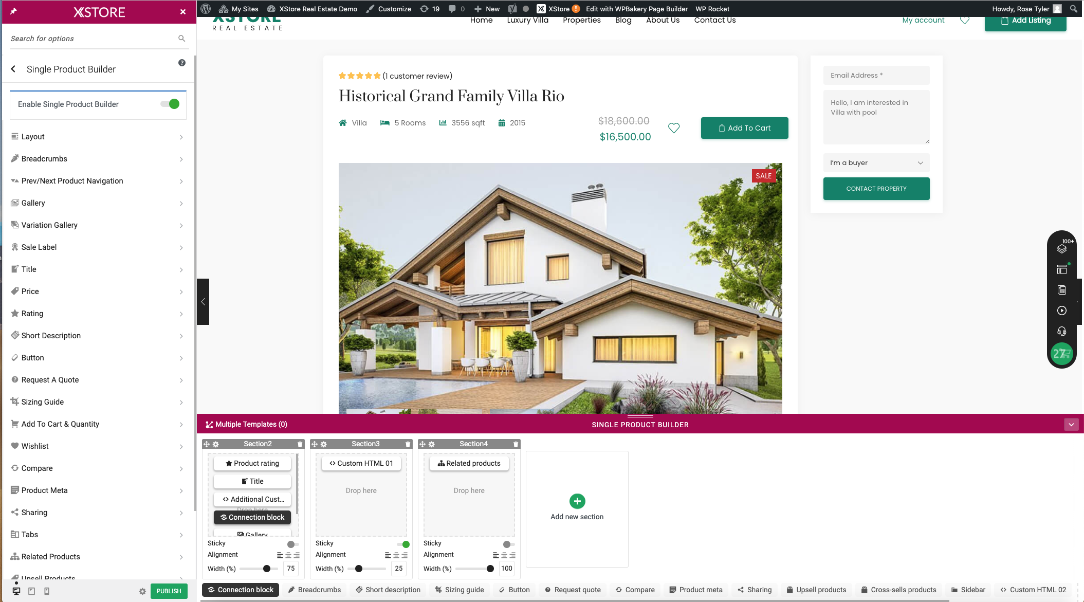Open Section3 settings gear icon

coord(324,444)
